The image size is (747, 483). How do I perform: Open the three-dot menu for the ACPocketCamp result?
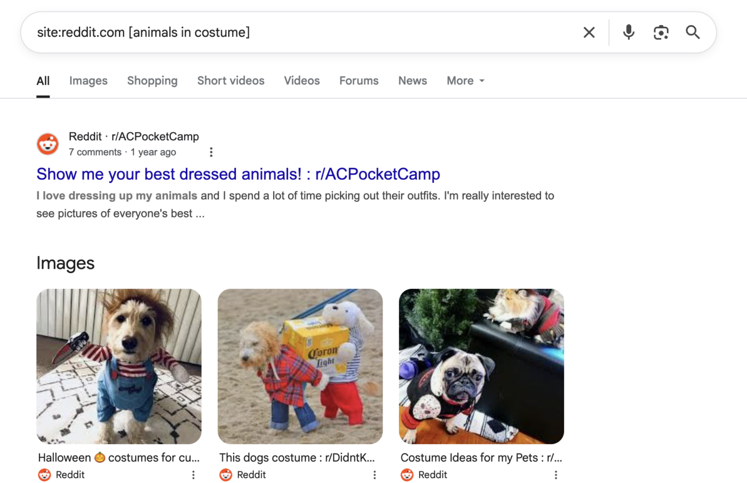coord(211,152)
